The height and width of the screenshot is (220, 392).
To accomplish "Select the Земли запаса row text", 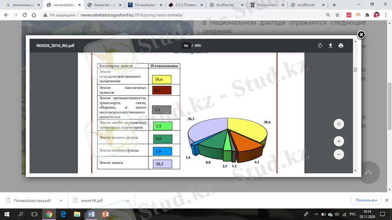I will [111, 163].
